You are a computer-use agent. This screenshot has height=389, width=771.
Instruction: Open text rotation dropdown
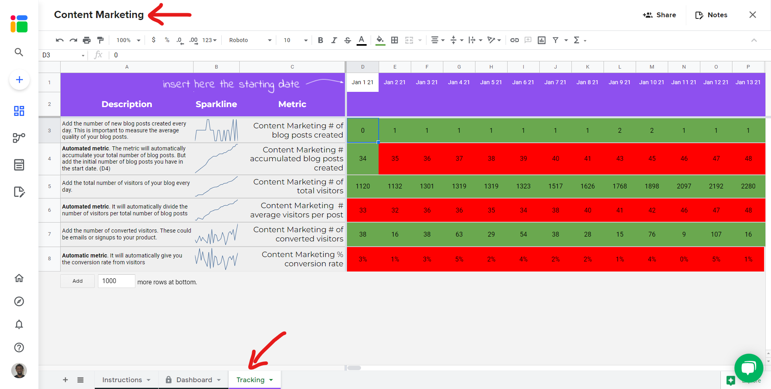pos(494,40)
